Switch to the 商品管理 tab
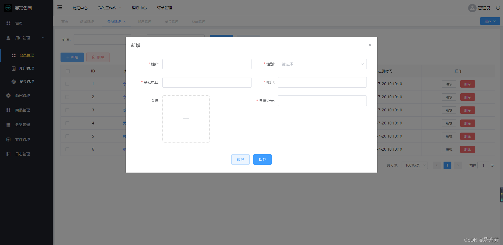 pos(199,21)
